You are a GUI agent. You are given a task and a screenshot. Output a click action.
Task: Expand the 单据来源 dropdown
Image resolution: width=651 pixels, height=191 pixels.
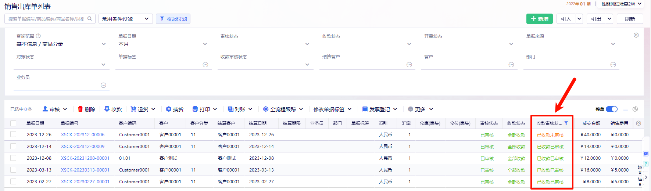click(613, 44)
